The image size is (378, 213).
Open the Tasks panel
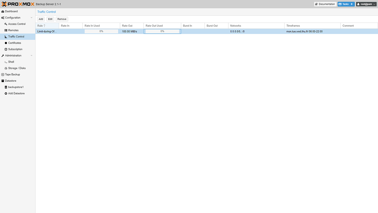[346, 4]
